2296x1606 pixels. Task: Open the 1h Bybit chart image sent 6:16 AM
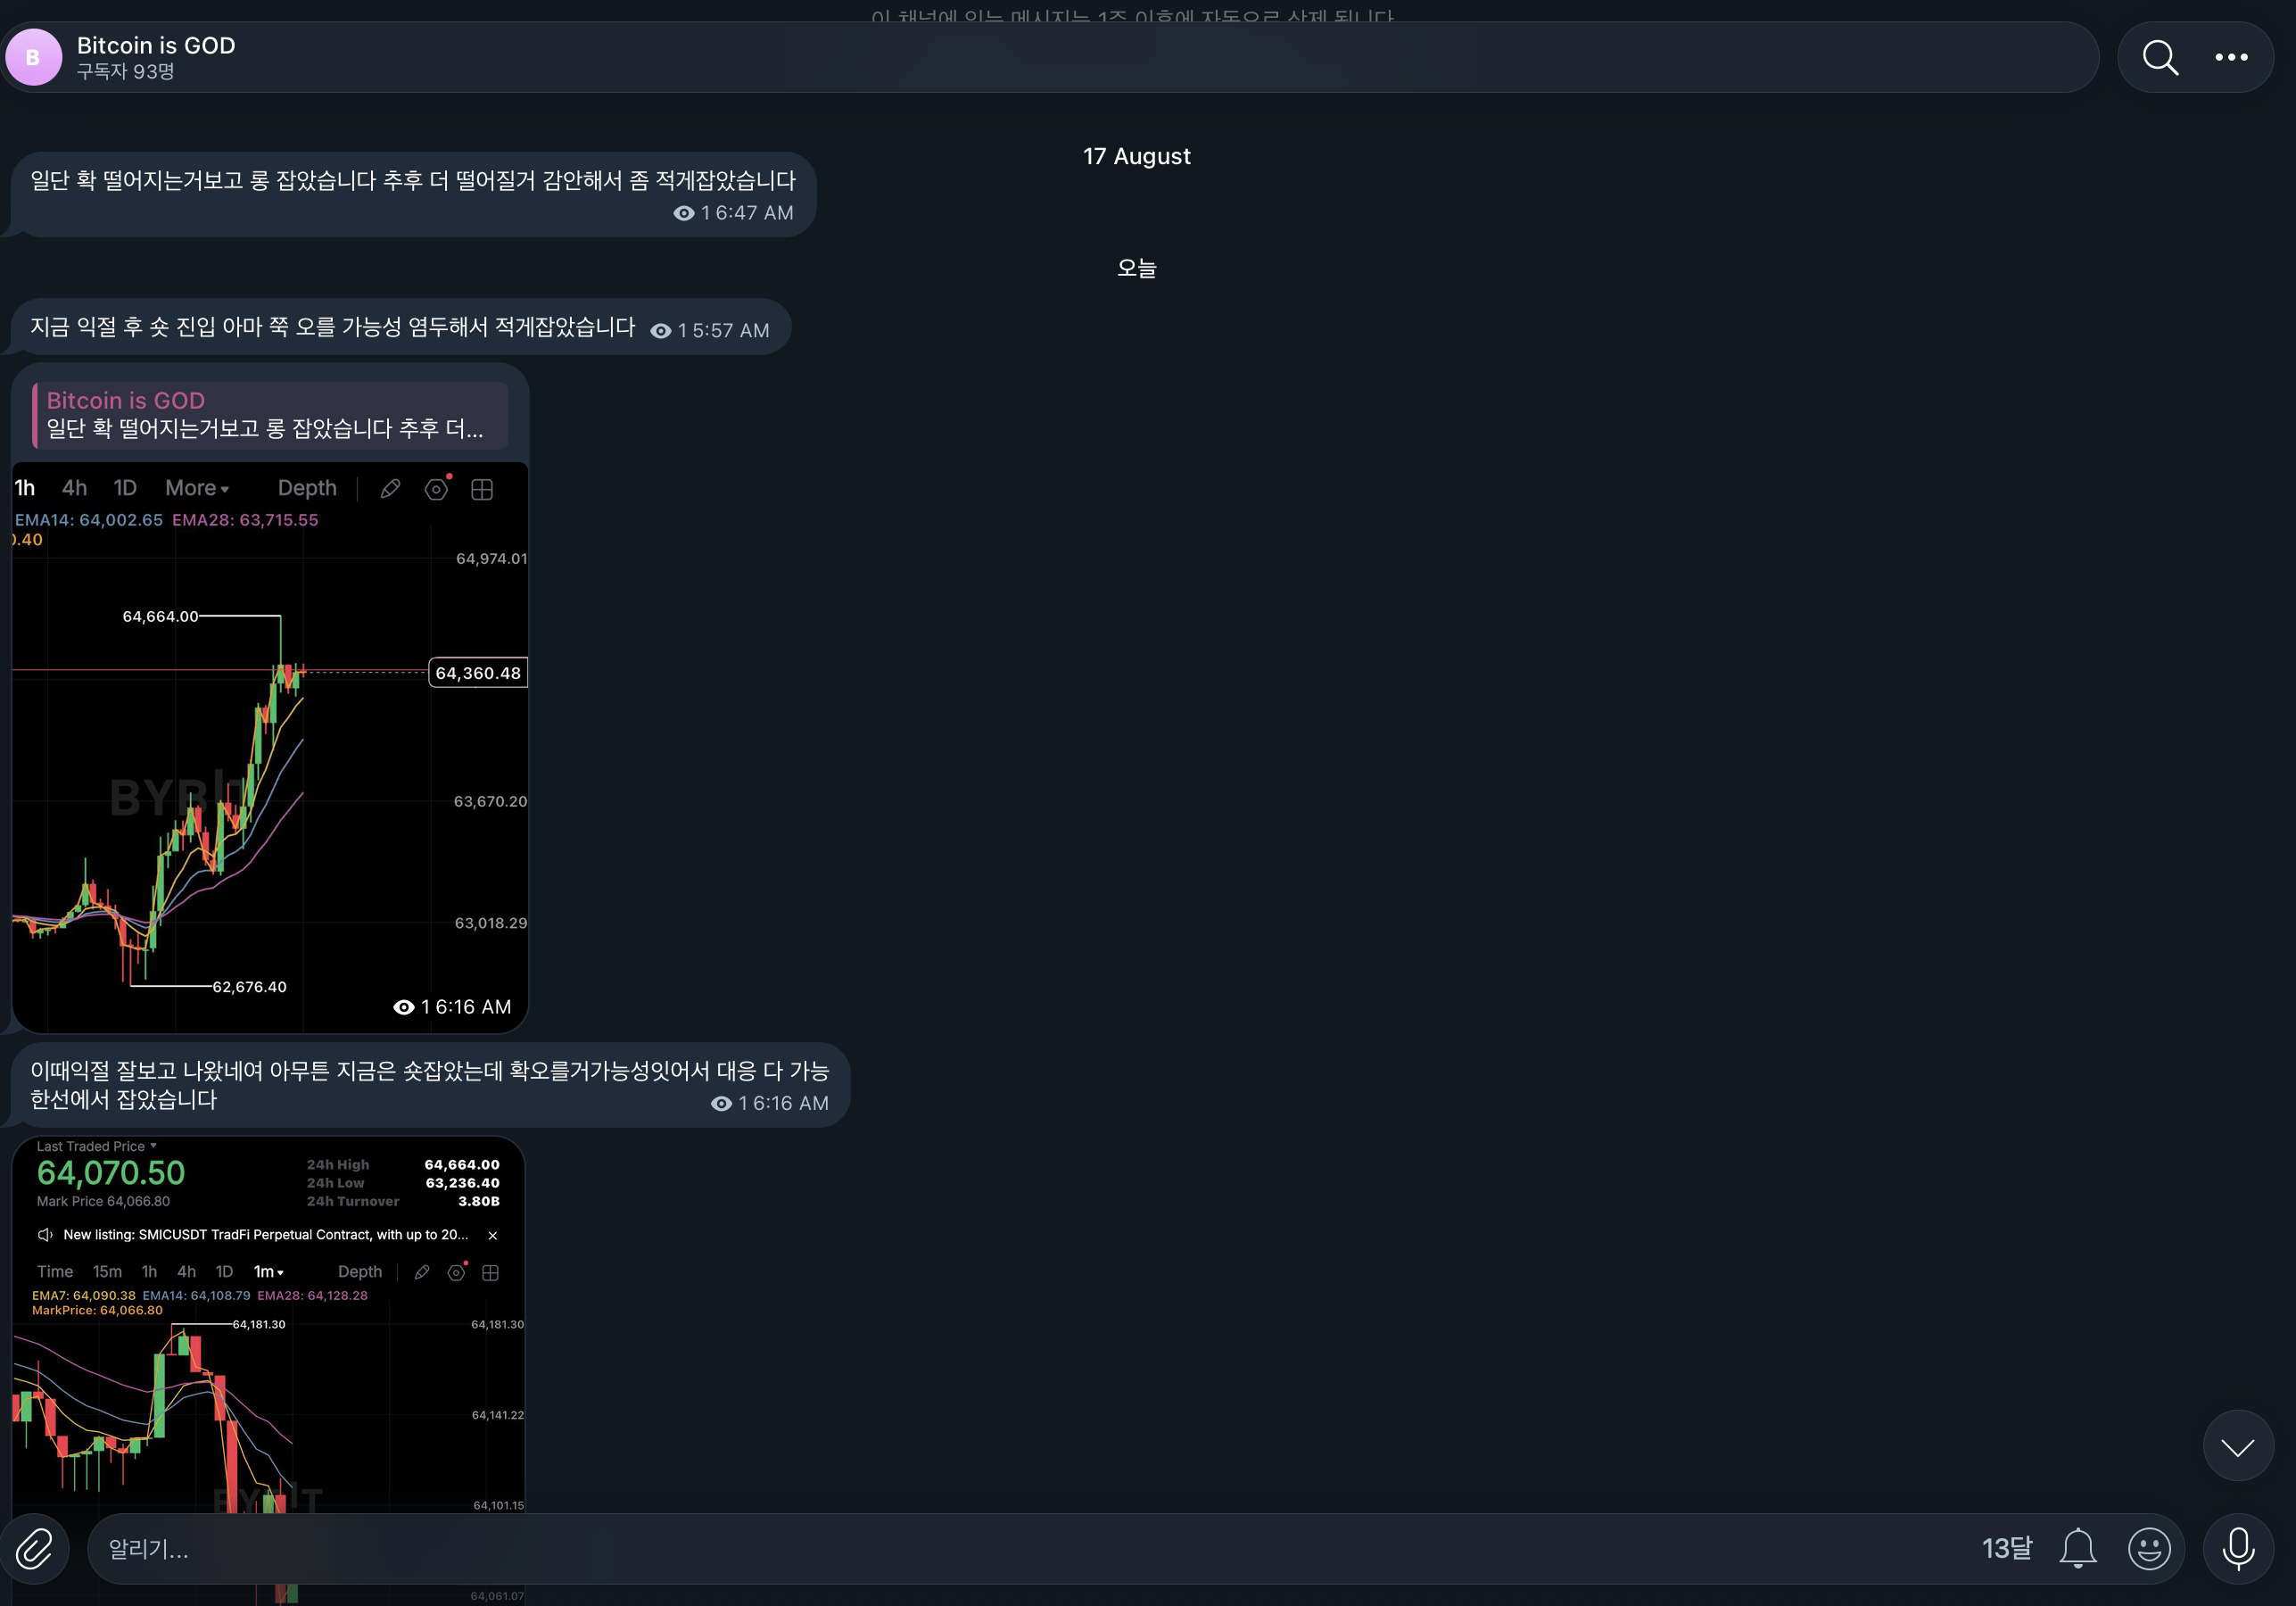(270, 747)
